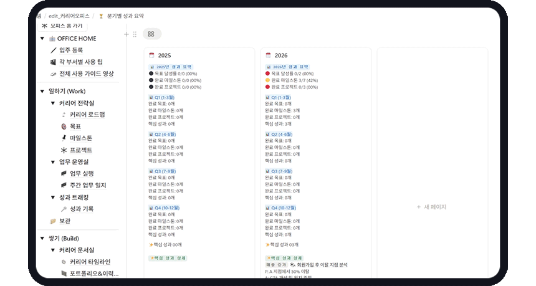Click the 보관 folder icon
Screen dimensions: 536x286
click(x=53, y=221)
